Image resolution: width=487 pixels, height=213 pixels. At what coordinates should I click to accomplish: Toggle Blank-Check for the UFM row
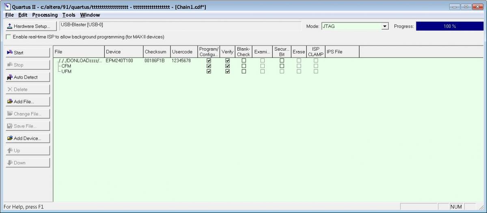click(x=243, y=71)
